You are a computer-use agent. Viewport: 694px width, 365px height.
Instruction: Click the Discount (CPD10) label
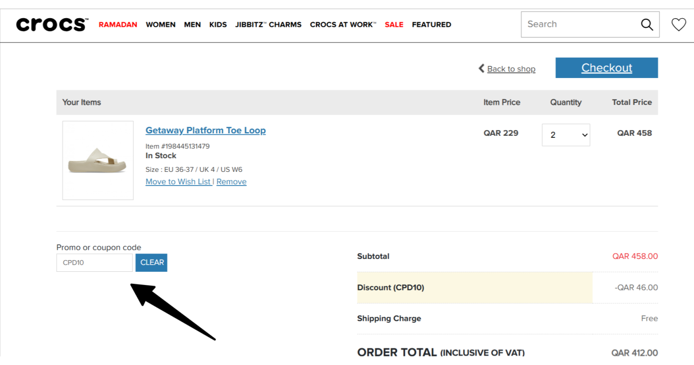point(391,287)
